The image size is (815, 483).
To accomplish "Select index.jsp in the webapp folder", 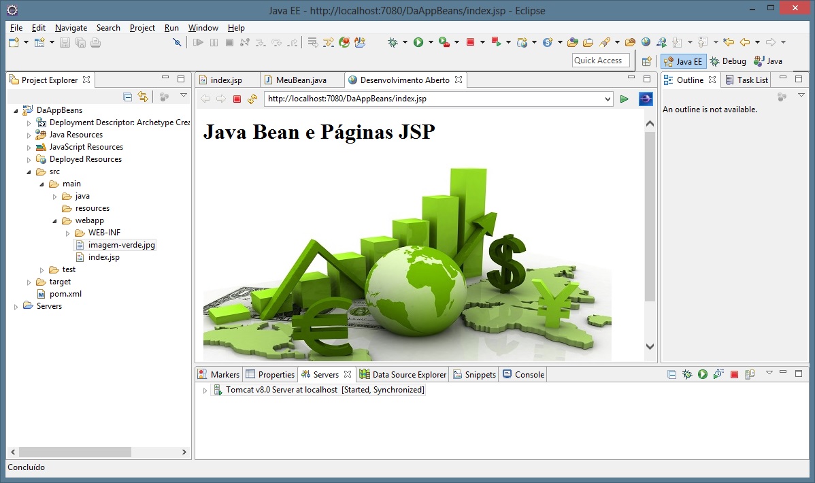I will coord(103,257).
